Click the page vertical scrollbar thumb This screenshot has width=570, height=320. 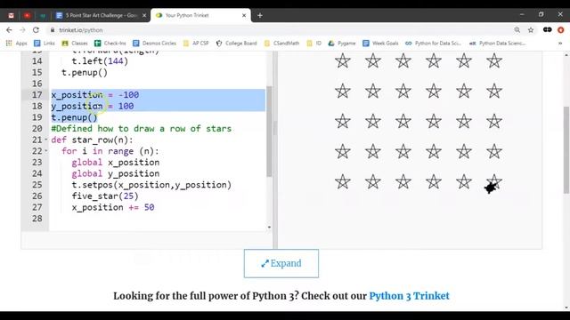(x=566, y=150)
